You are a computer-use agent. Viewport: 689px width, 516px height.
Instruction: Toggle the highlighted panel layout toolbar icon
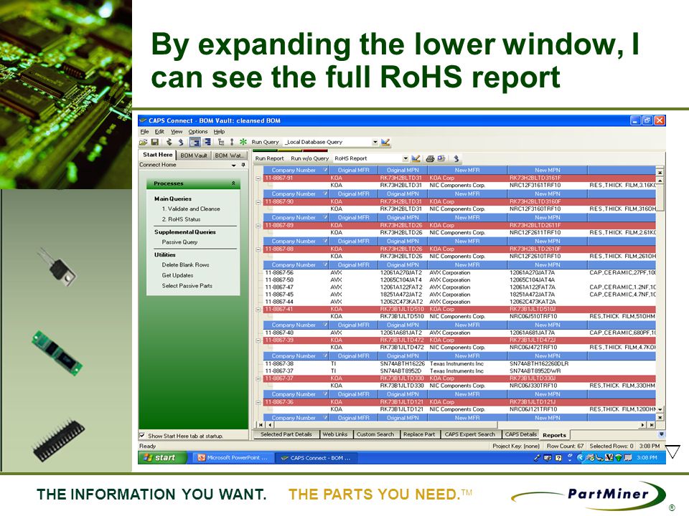(x=195, y=142)
